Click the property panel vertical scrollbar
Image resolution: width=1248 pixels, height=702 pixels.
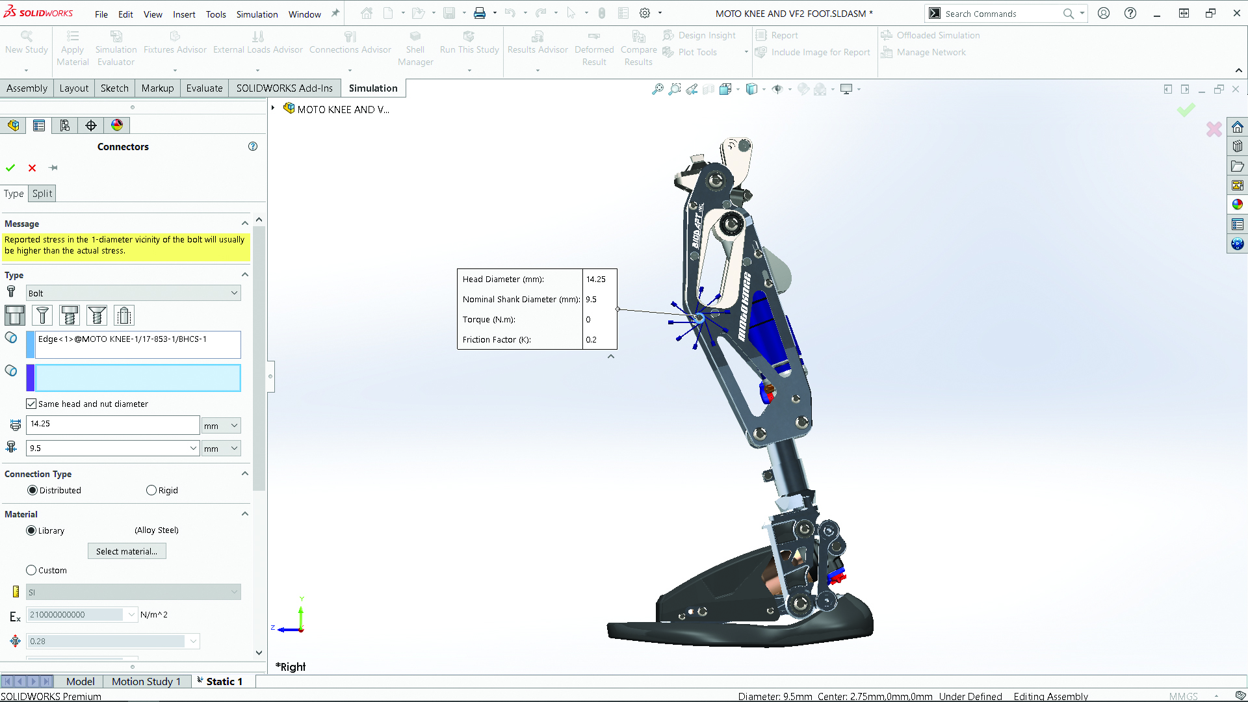coord(259,357)
